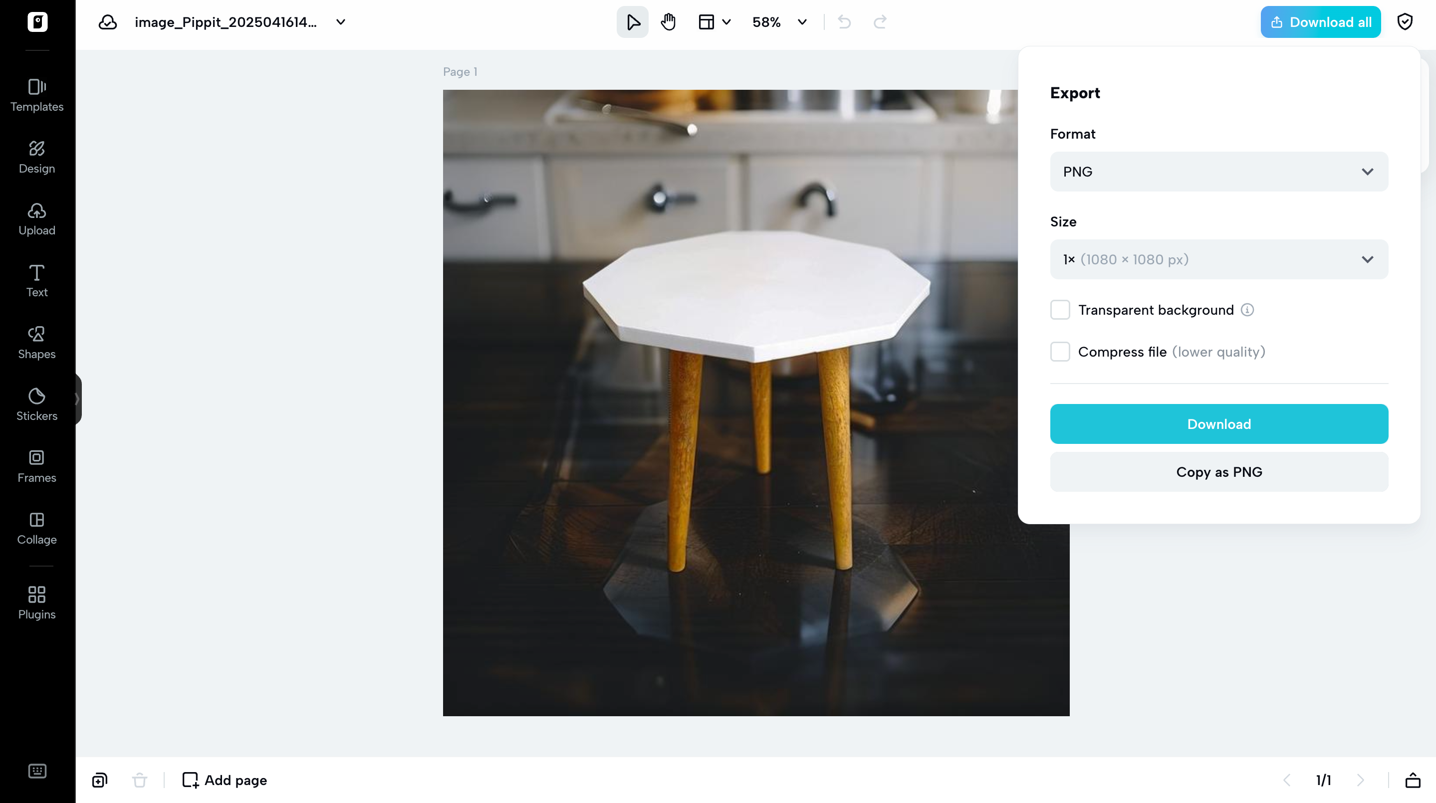Expand the export size dropdown
1436x803 pixels.
point(1218,259)
